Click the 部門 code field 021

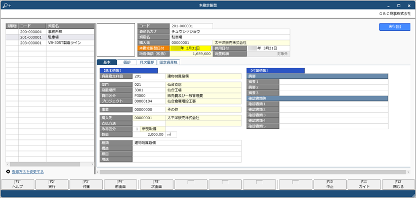[x=149, y=84]
